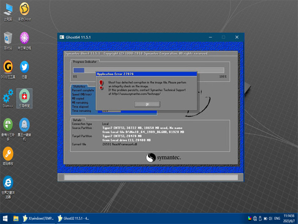
Task: Open the Windows Start button
Action: tap(5, 218)
